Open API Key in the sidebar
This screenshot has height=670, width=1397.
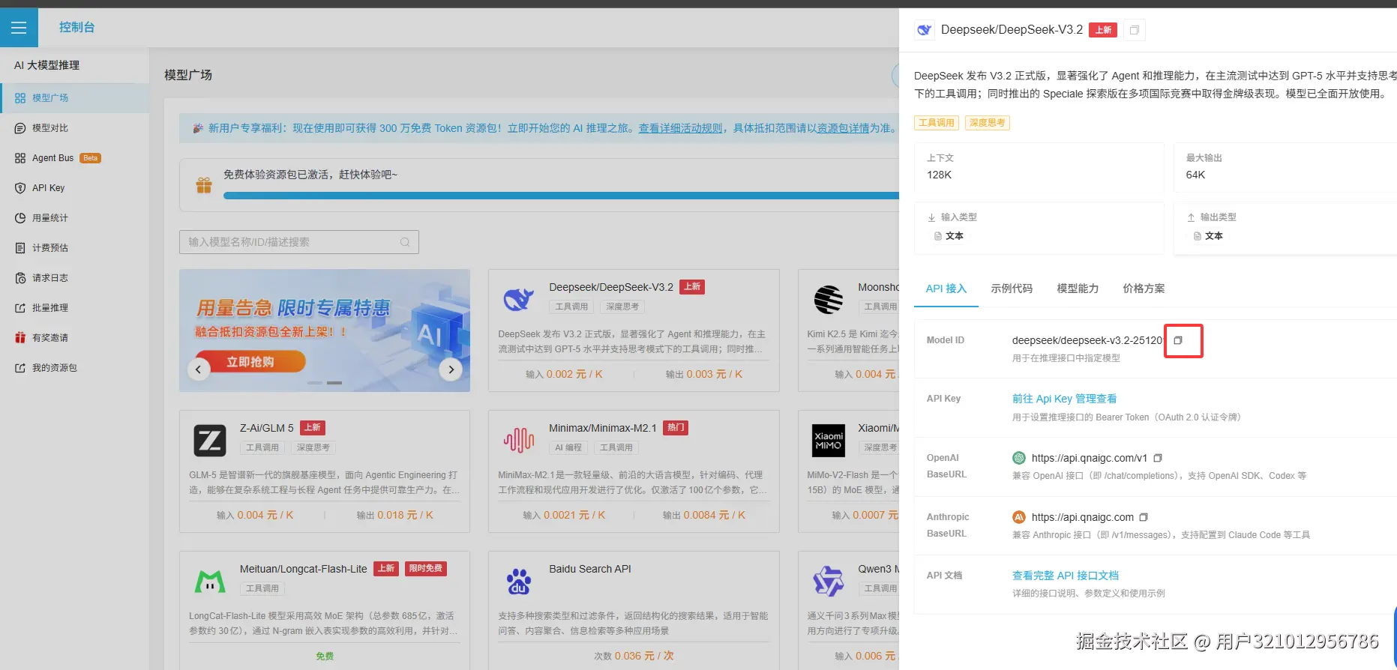click(74, 188)
